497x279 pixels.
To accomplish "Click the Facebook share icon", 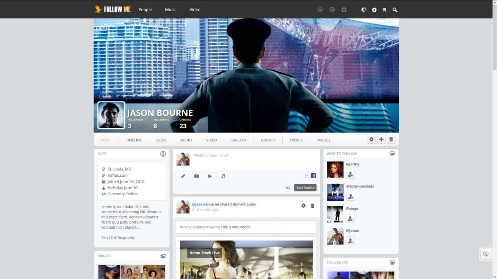I will coord(313,176).
